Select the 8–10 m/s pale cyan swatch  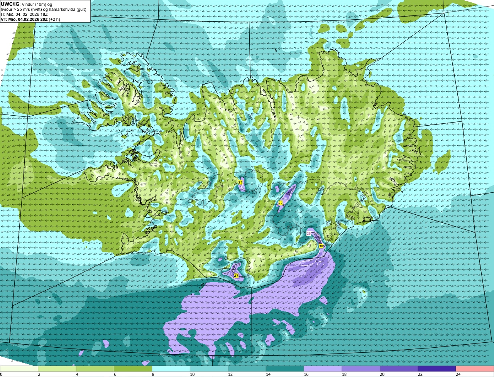point(171,369)
